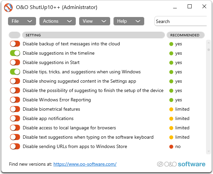
Task: Click red indicator for 'sending URLs to Windows Store'
Action: (171, 147)
